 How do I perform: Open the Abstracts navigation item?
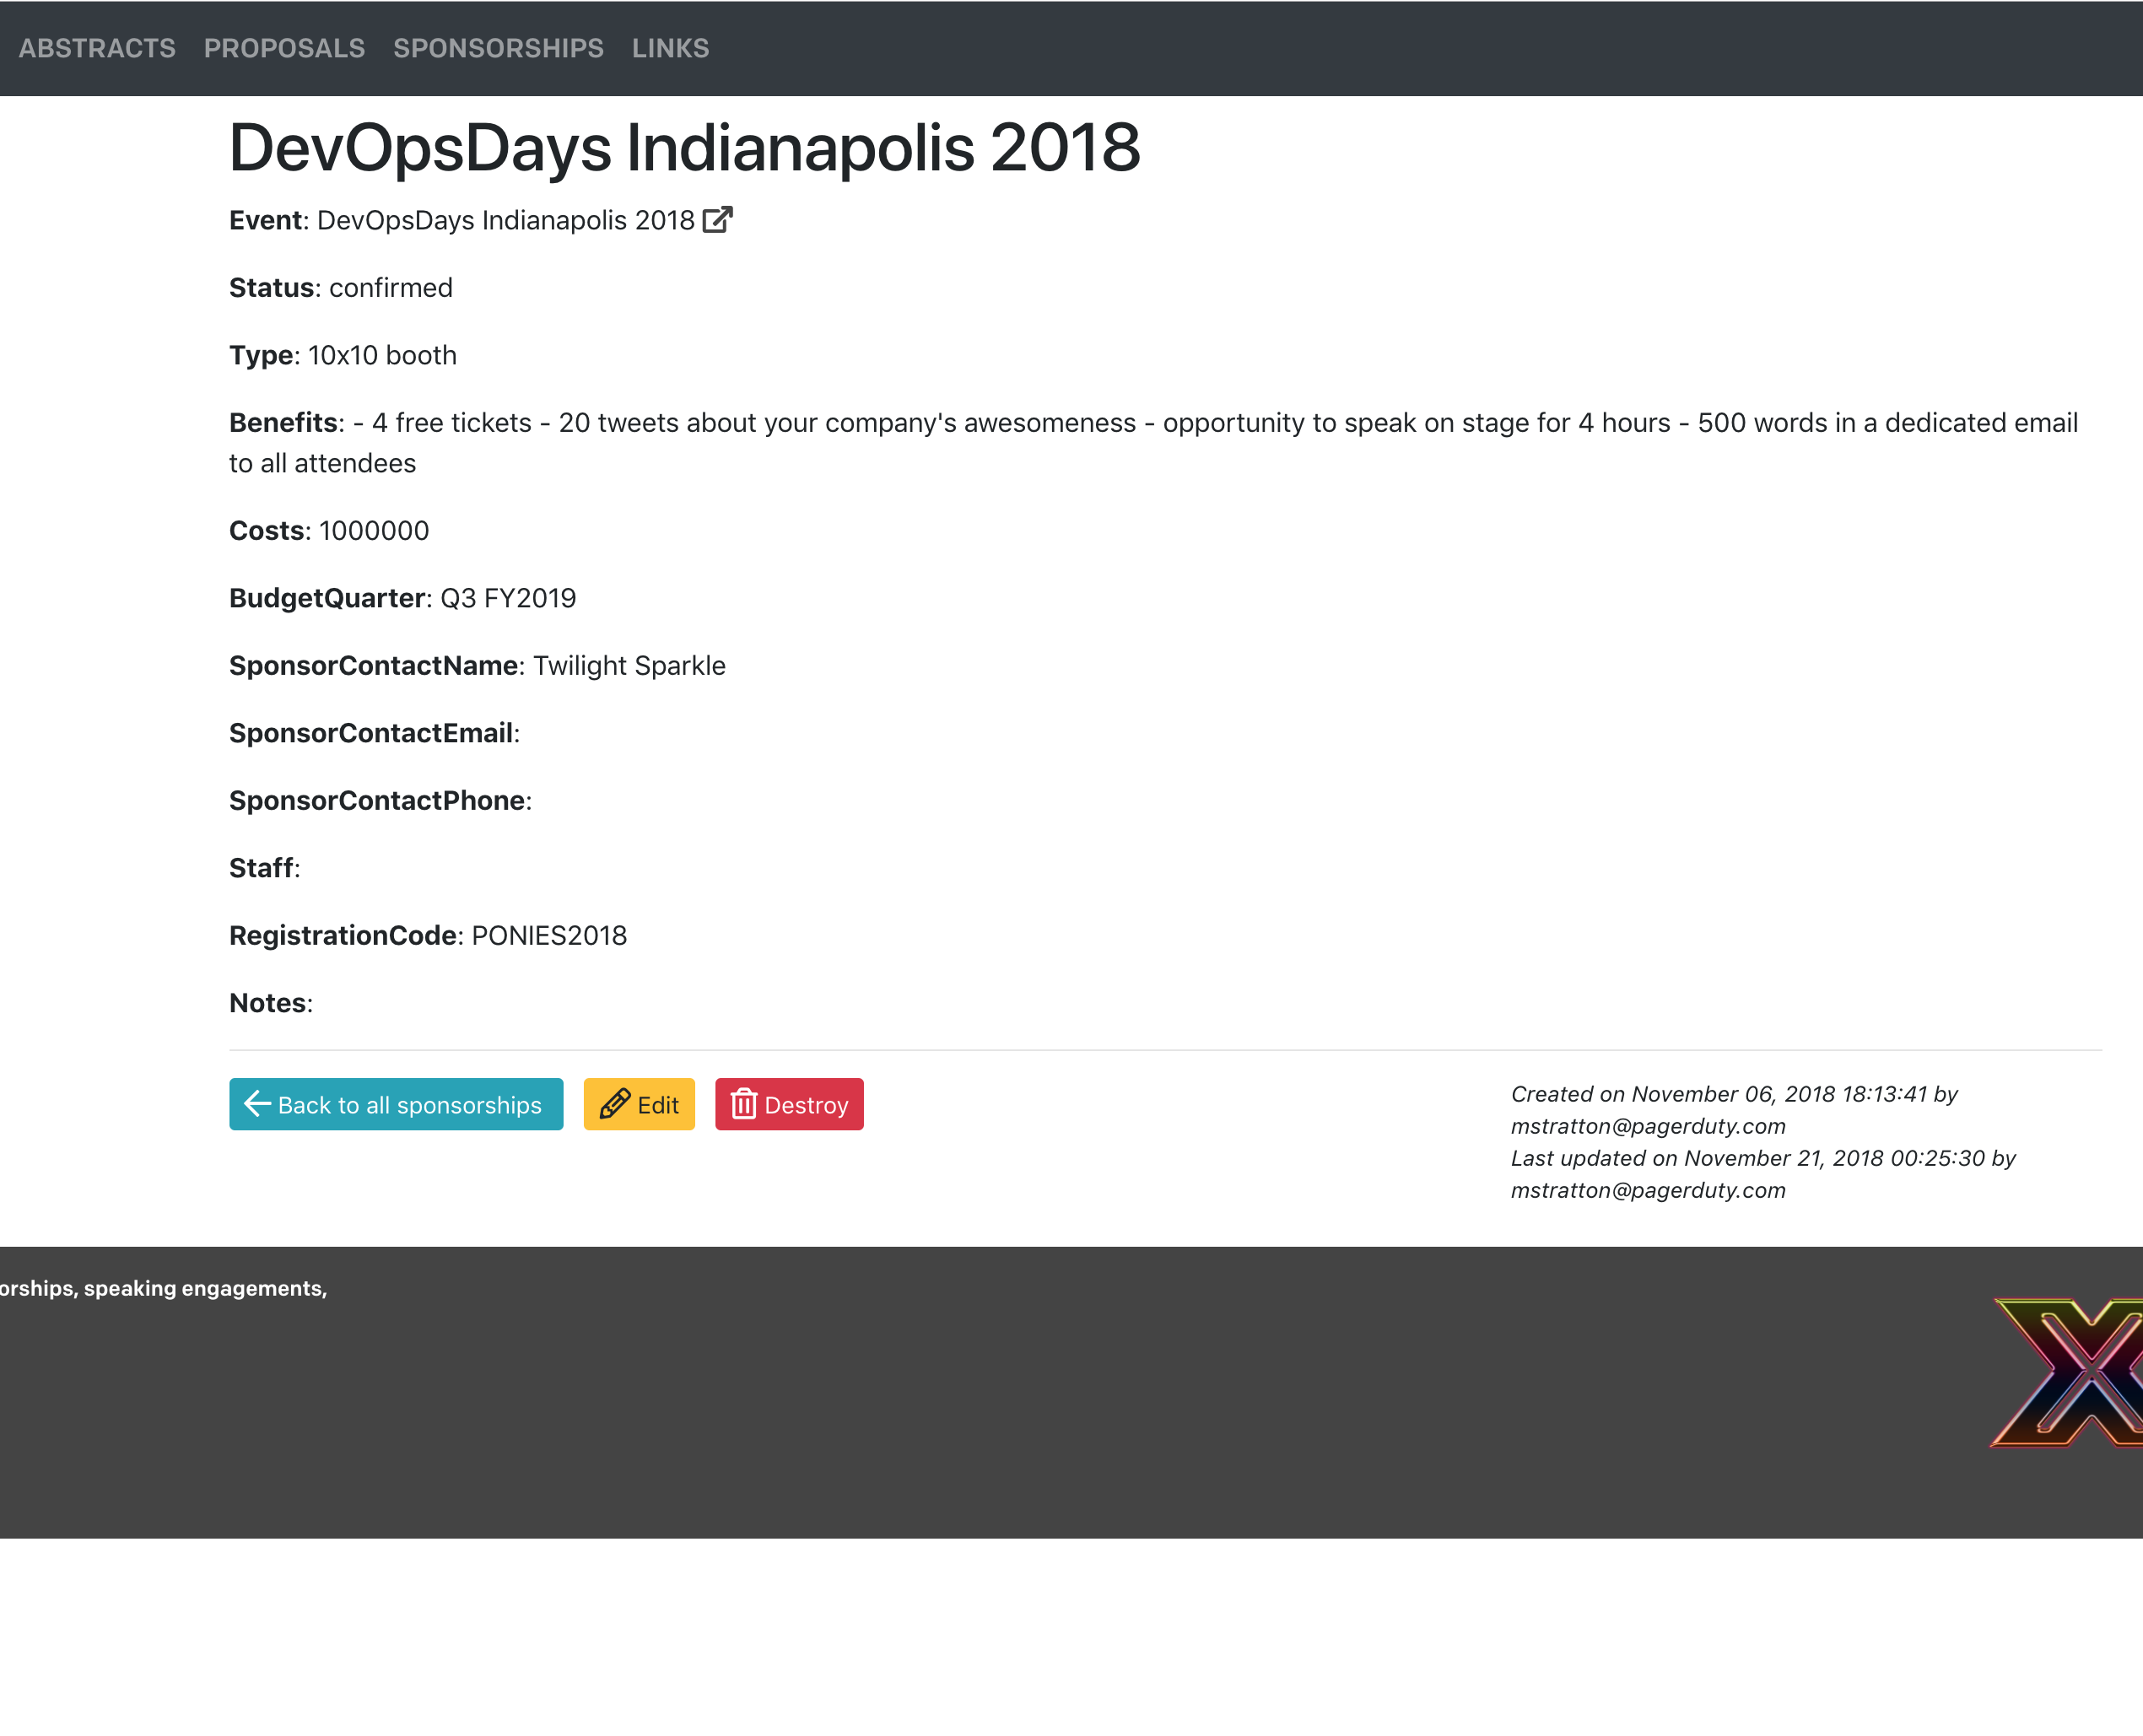pyautogui.click(x=97, y=48)
